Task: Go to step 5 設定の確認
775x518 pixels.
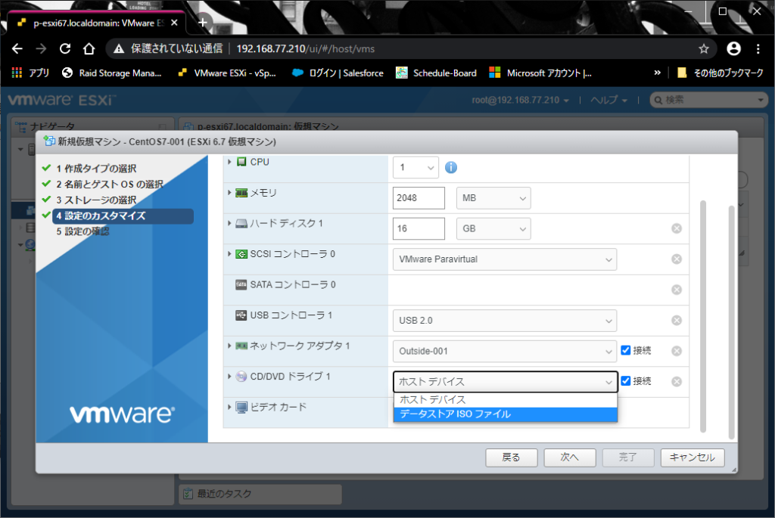Action: 82,231
